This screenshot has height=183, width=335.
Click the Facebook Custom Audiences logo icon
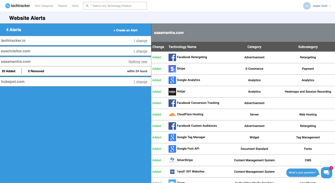coord(172,126)
